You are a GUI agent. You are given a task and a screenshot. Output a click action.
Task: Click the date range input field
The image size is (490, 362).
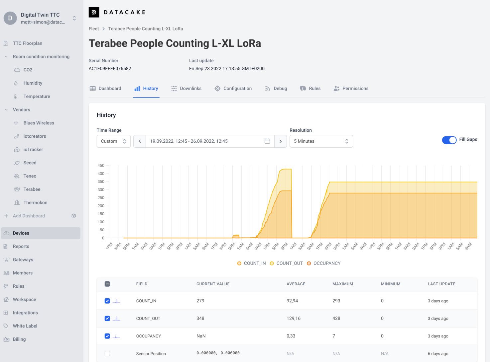210,141
